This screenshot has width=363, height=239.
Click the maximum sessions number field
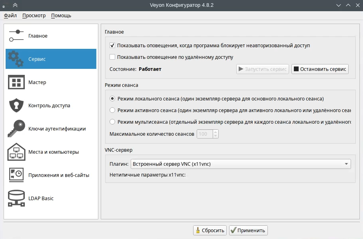click(205, 134)
